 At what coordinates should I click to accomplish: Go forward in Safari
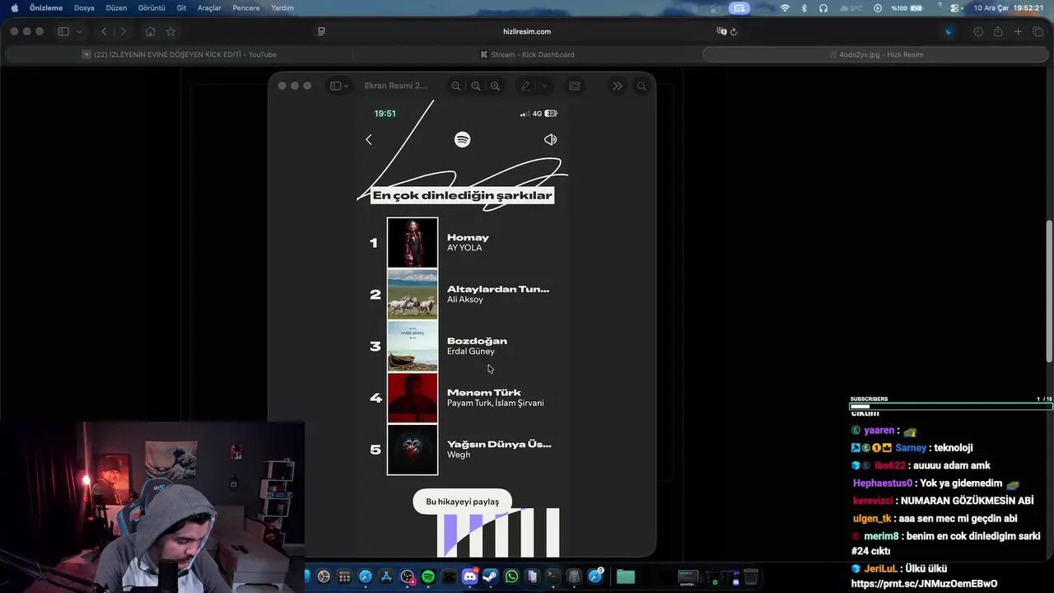pos(124,31)
